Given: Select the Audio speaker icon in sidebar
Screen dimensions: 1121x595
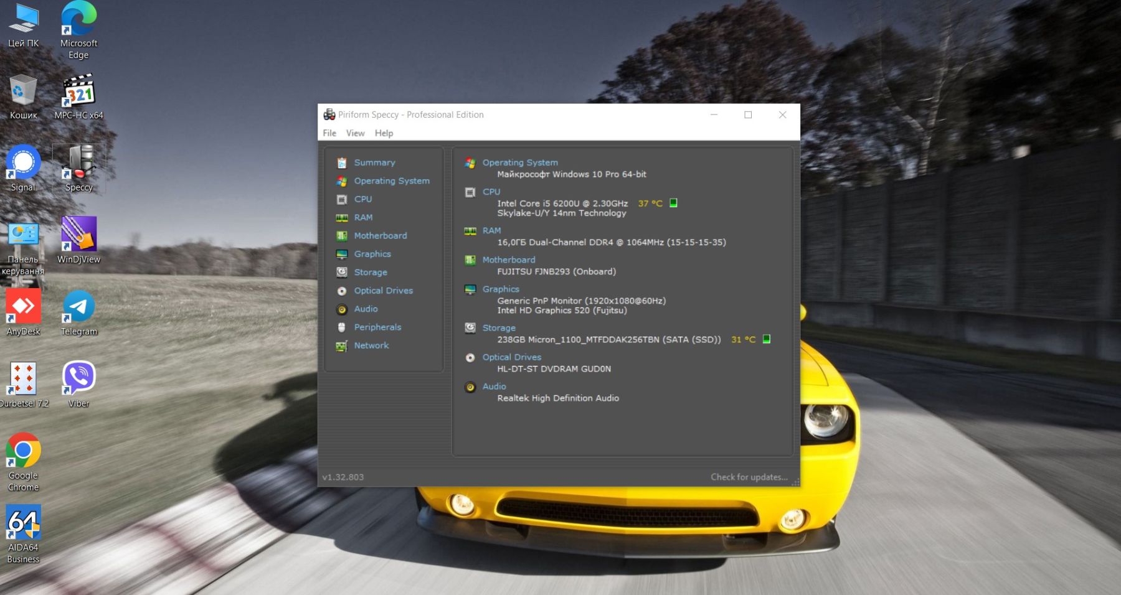Looking at the screenshot, I should coord(341,309).
